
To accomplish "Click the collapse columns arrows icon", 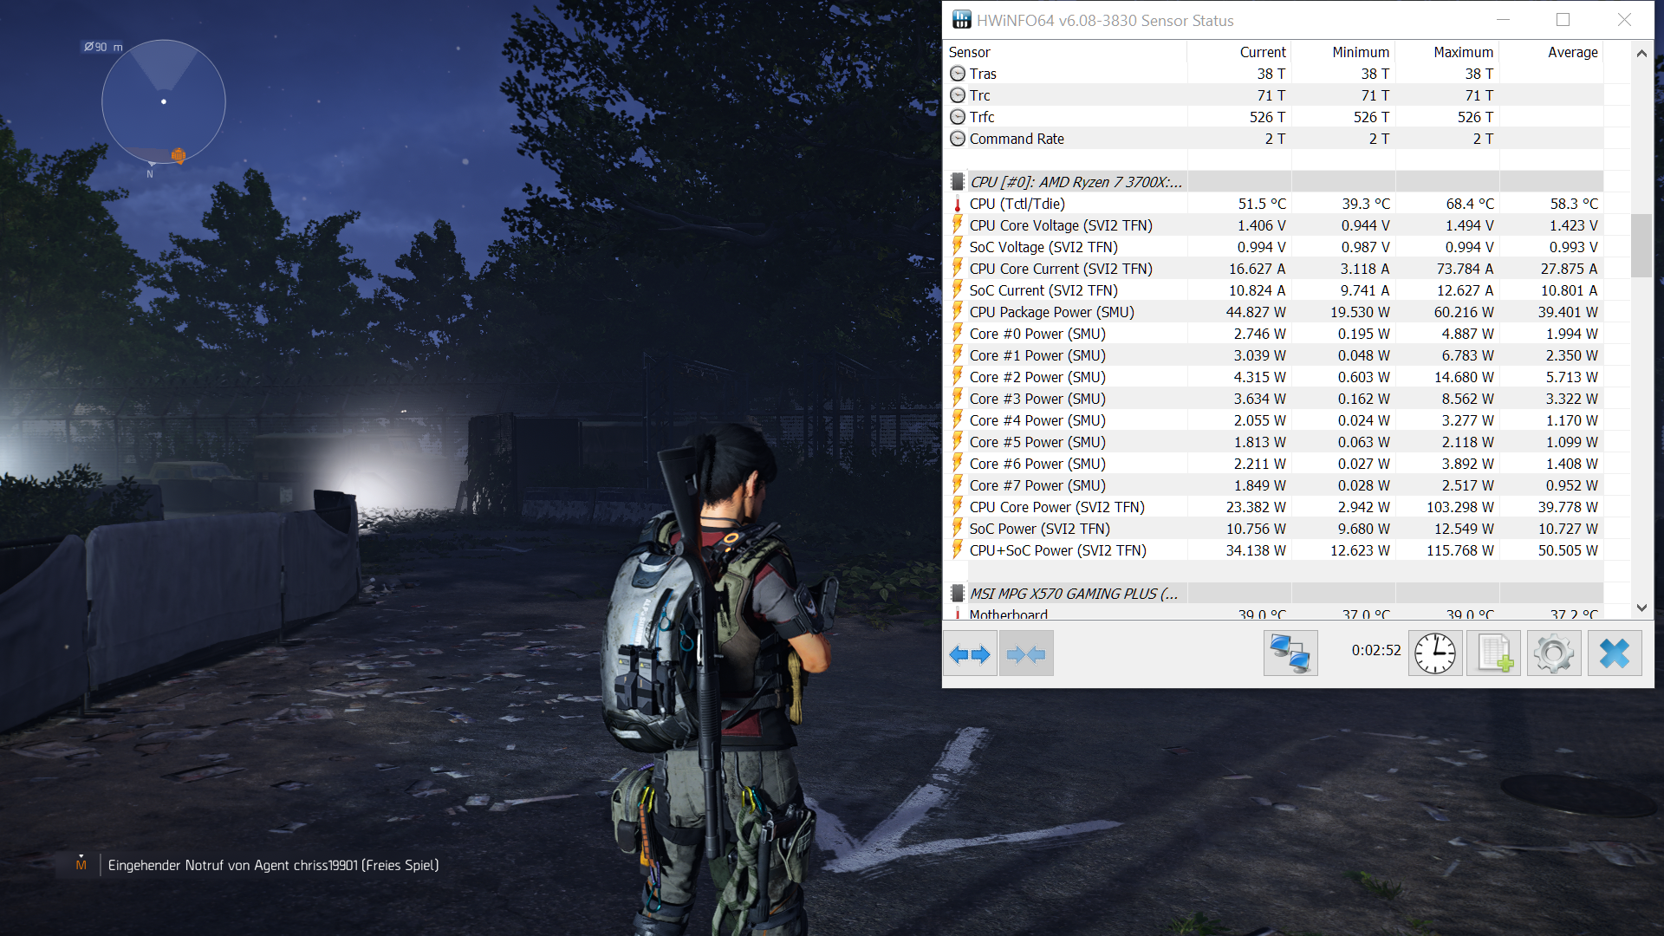I will pyautogui.click(x=1026, y=654).
